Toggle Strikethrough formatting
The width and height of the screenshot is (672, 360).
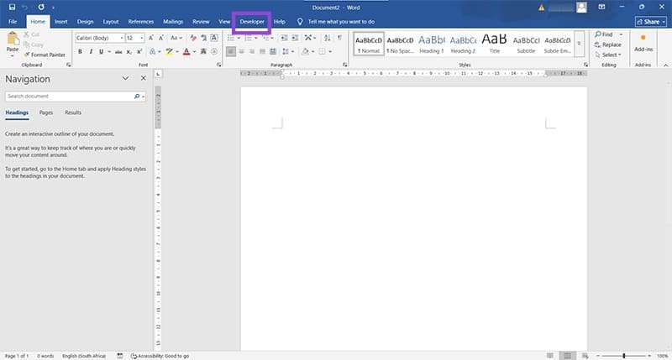pos(118,52)
